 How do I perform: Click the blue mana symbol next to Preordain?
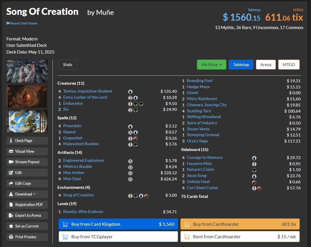click(x=131, y=126)
